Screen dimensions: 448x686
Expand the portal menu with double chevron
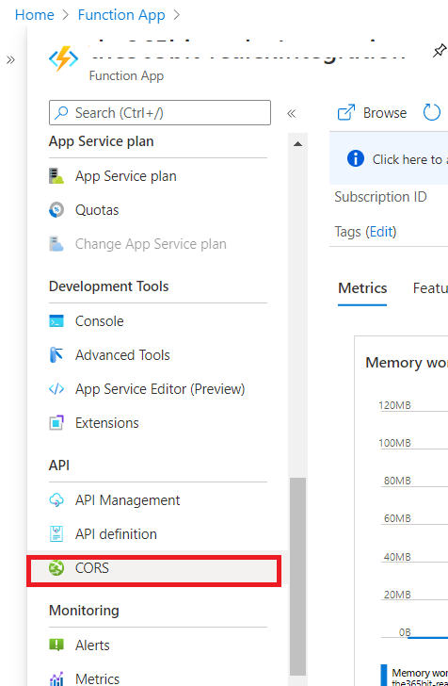[x=10, y=60]
